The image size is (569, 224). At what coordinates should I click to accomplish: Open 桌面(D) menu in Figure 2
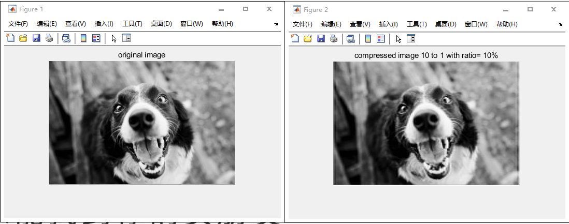[446, 24]
